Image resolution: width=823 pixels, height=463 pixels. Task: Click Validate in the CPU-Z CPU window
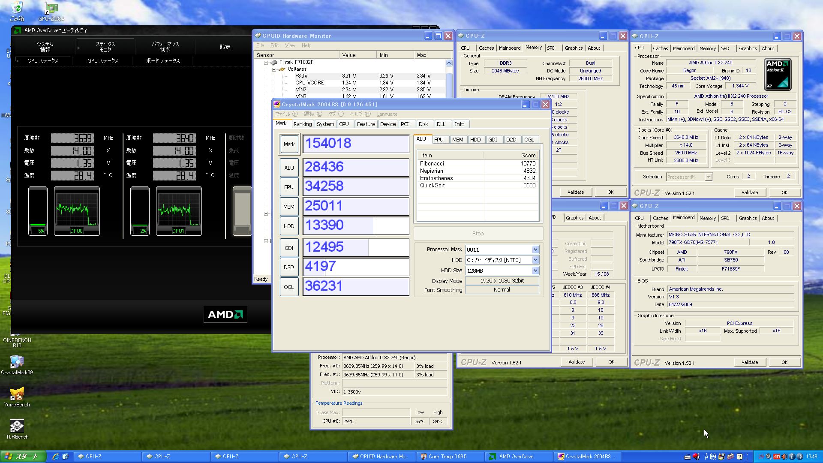pos(750,192)
